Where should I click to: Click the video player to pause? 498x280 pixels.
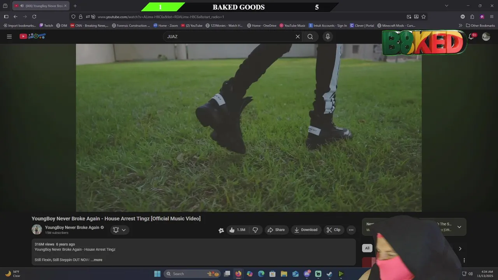coord(249,128)
